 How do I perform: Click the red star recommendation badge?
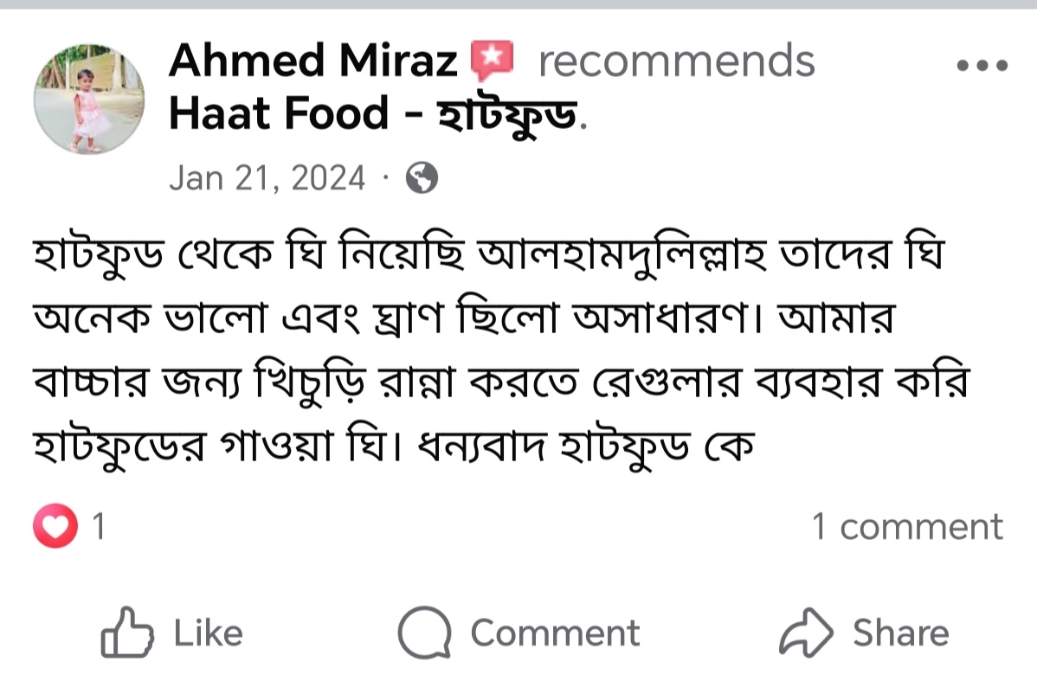click(492, 59)
